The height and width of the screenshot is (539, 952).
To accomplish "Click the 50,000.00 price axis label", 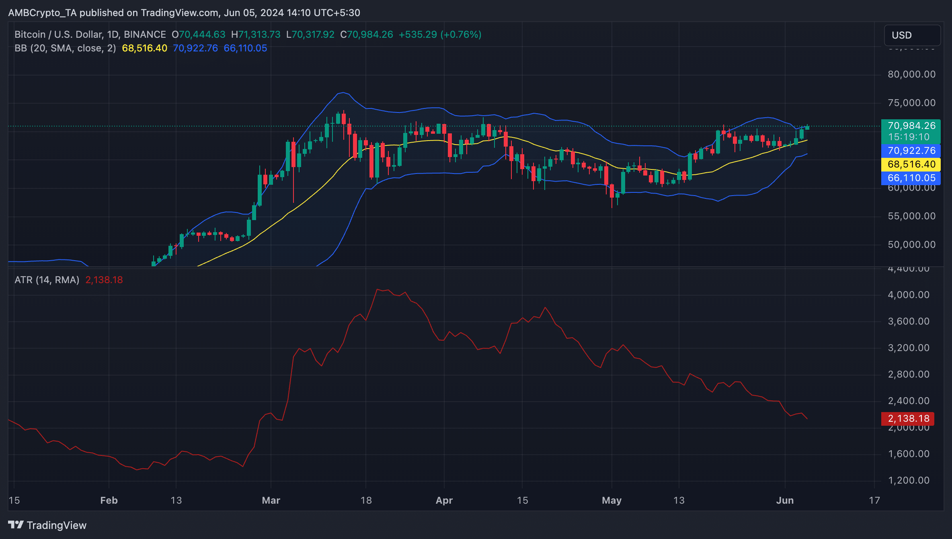I will (911, 245).
